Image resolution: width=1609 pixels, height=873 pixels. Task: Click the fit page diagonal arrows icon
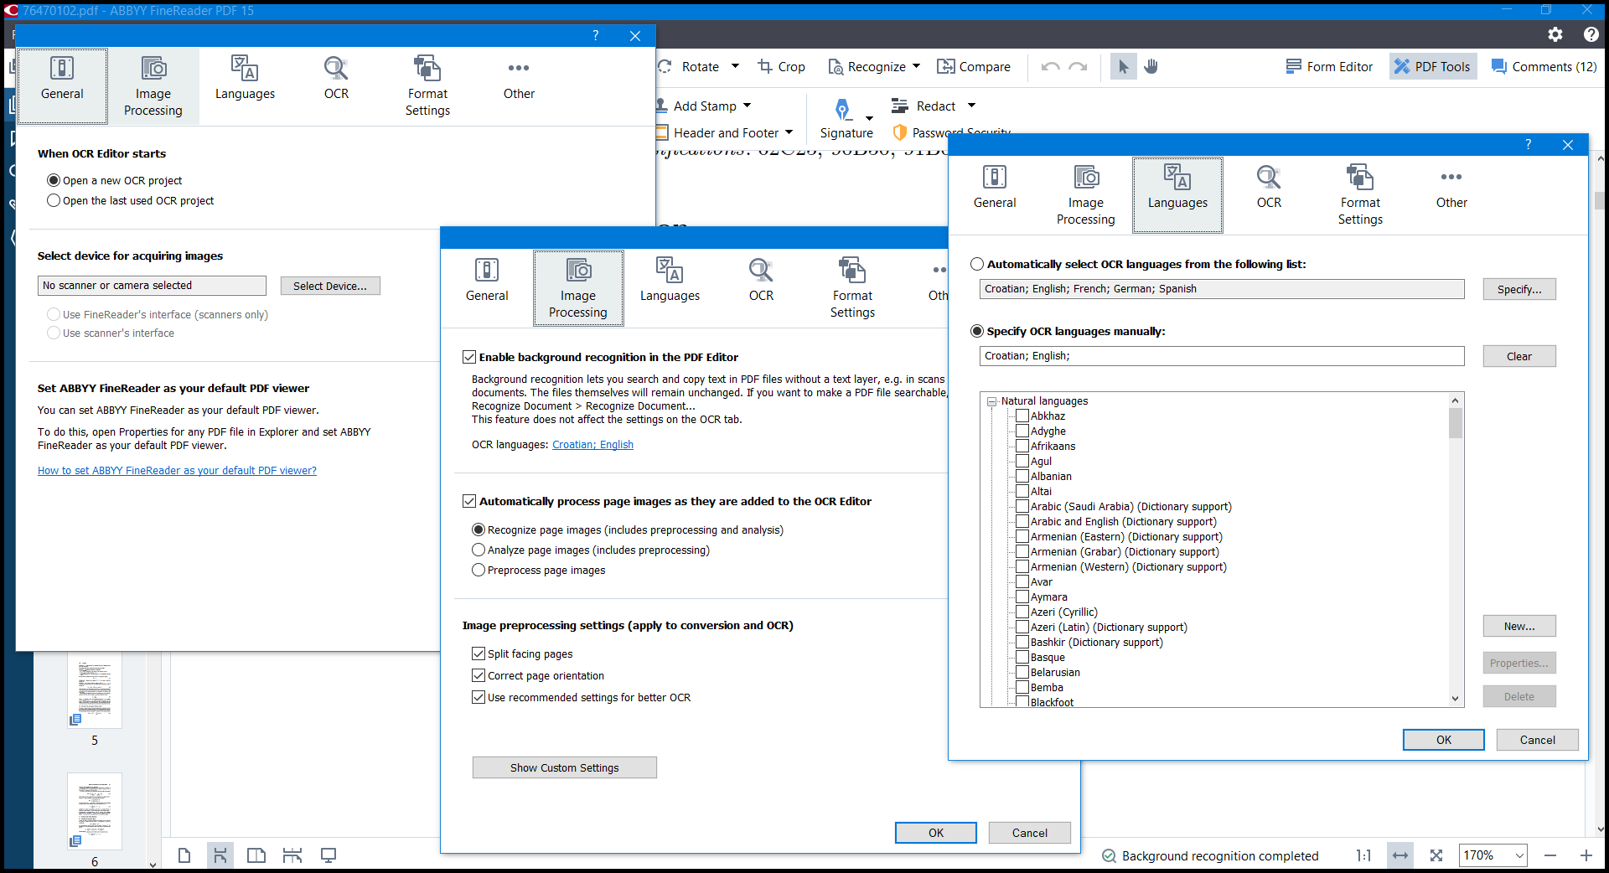click(1436, 855)
